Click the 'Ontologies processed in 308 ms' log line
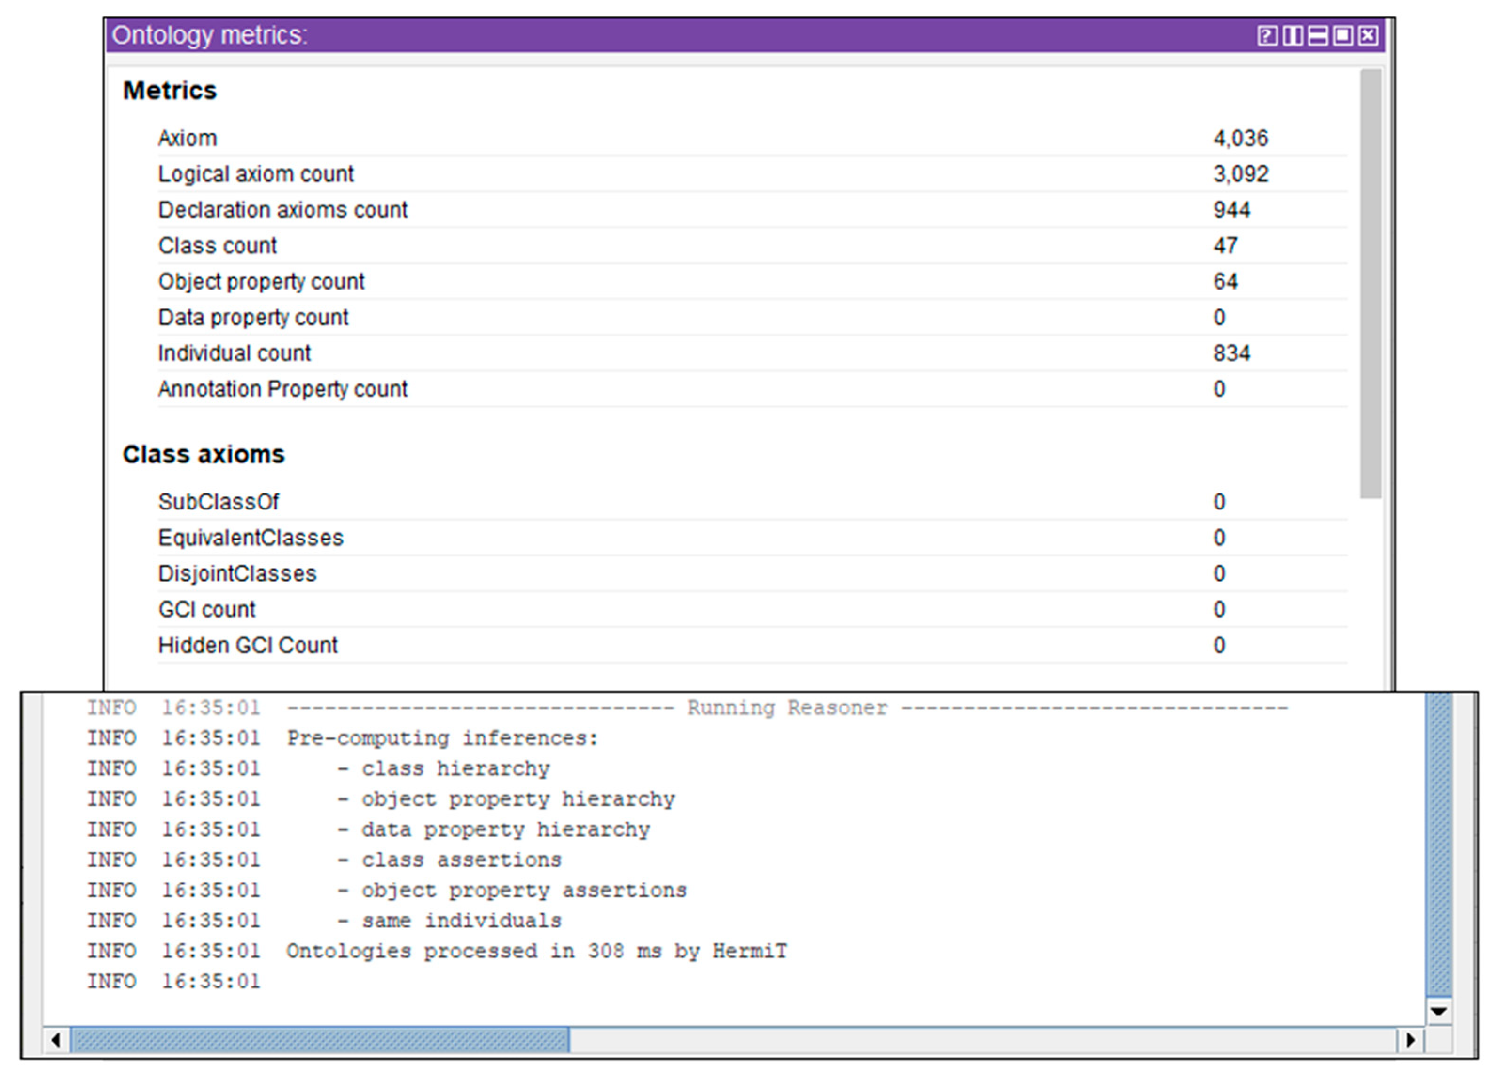 536,951
